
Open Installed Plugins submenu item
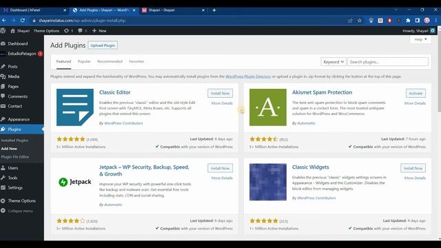pyautogui.click(x=14, y=141)
